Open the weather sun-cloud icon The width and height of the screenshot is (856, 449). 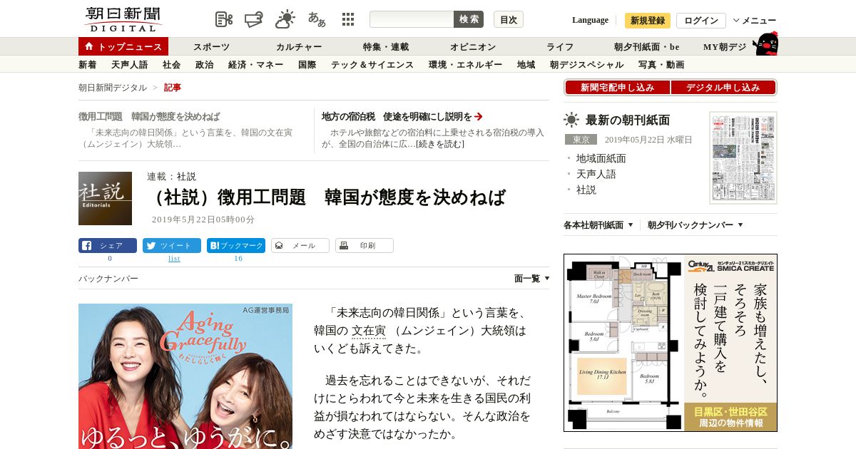[285, 19]
